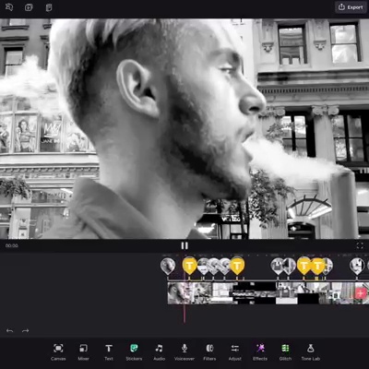Add a Text layer
This screenshot has width=369, height=369.
pyautogui.click(x=109, y=352)
